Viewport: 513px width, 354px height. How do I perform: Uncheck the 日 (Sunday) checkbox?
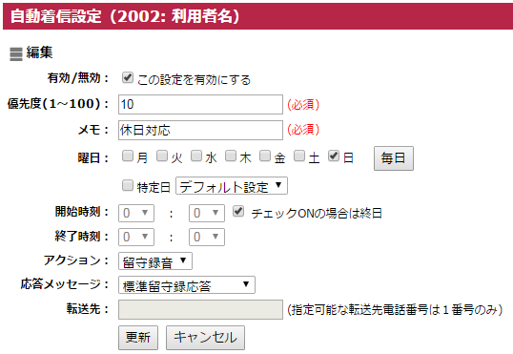coord(334,156)
